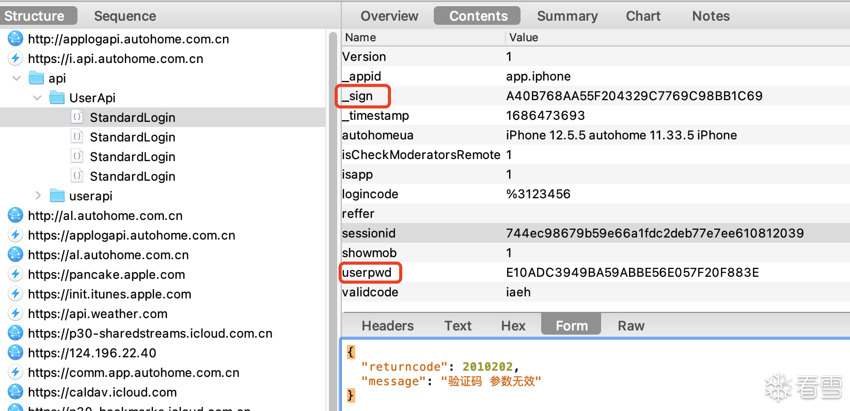Click the globe icon beside applogapi.autohome.com.cn

[x=15, y=39]
